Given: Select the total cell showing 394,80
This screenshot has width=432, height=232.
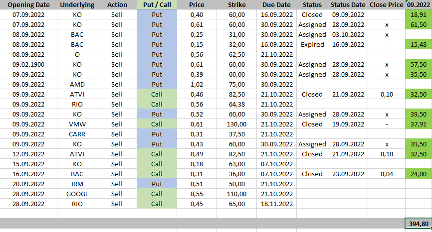Looking at the screenshot, I should point(418,224).
